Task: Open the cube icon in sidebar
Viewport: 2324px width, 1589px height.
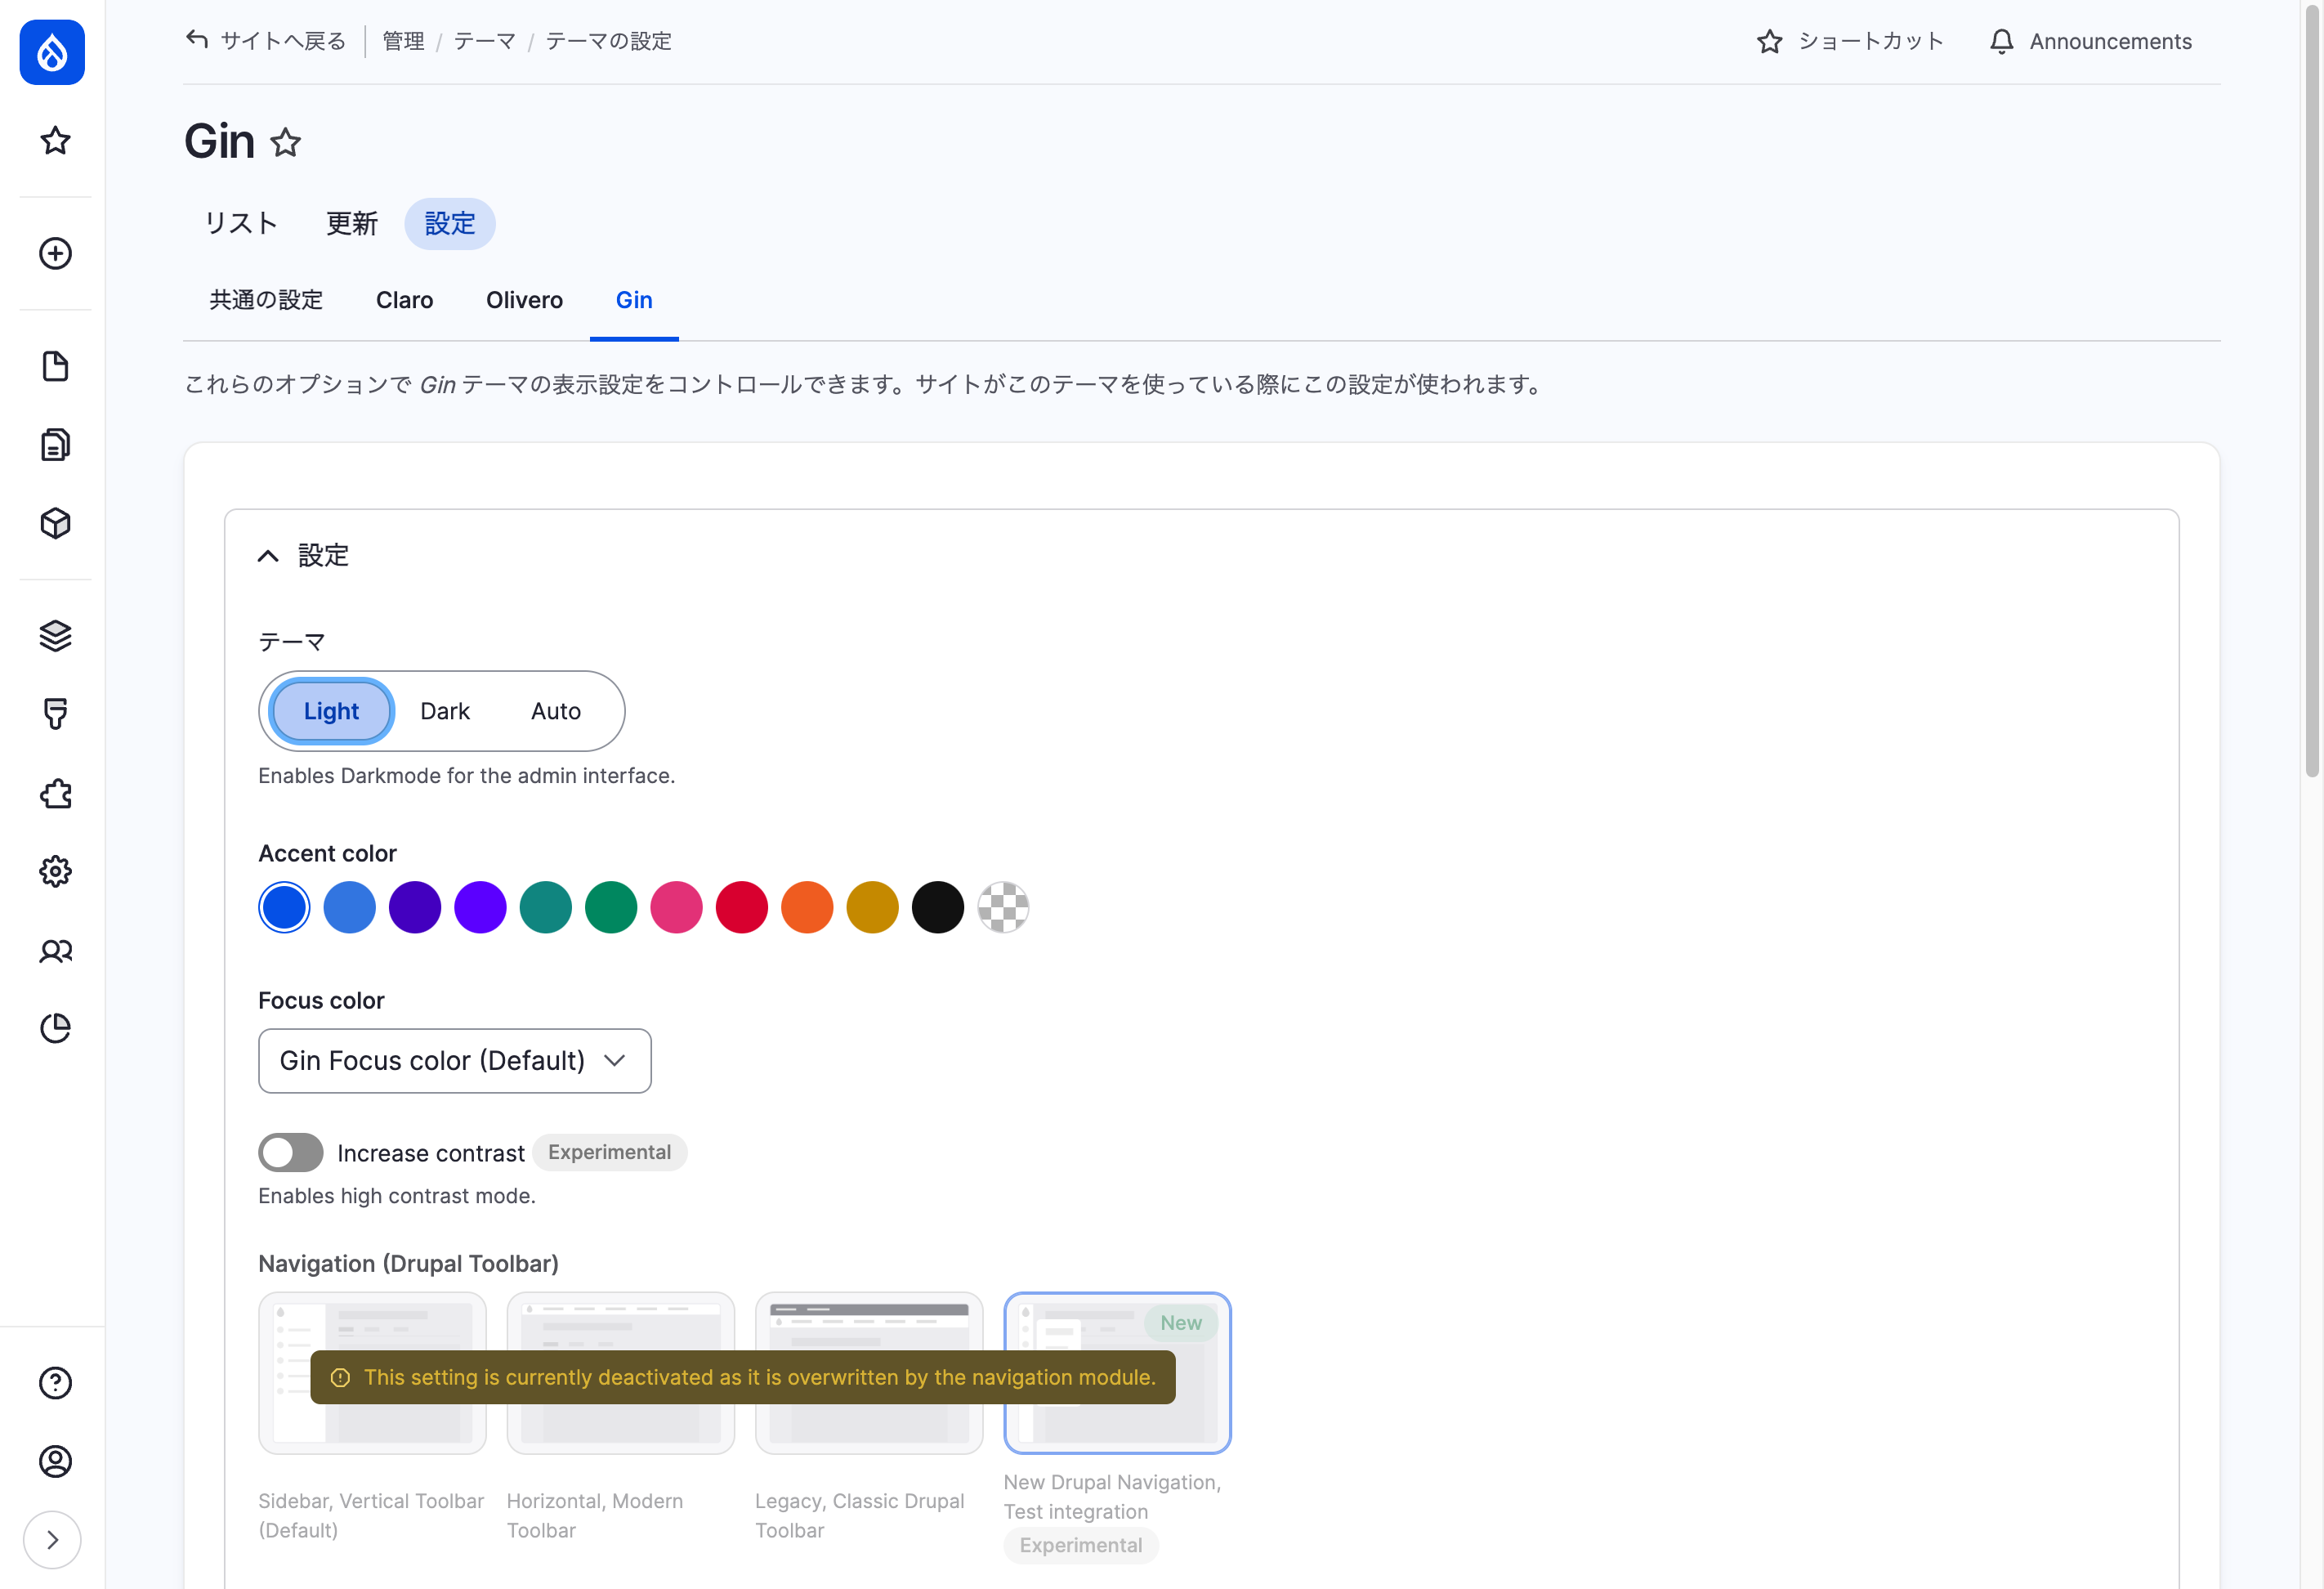Action: pyautogui.click(x=55, y=523)
